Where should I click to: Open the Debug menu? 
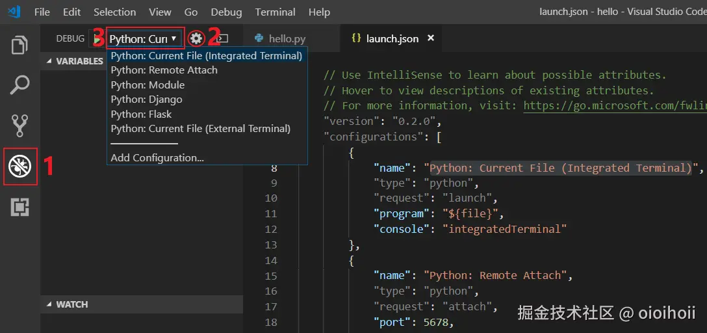[226, 12]
